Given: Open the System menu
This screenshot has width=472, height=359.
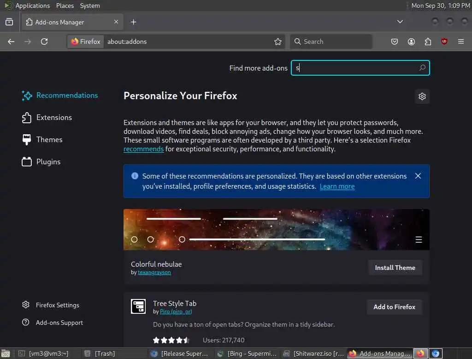Looking at the screenshot, I should (x=90, y=6).
